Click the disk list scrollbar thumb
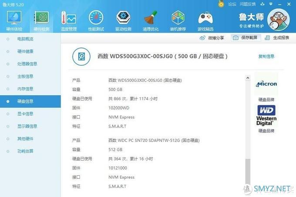 tap(248, 171)
